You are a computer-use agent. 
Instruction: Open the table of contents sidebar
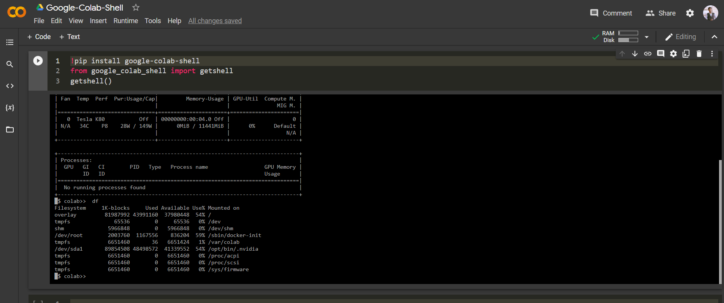(x=10, y=42)
